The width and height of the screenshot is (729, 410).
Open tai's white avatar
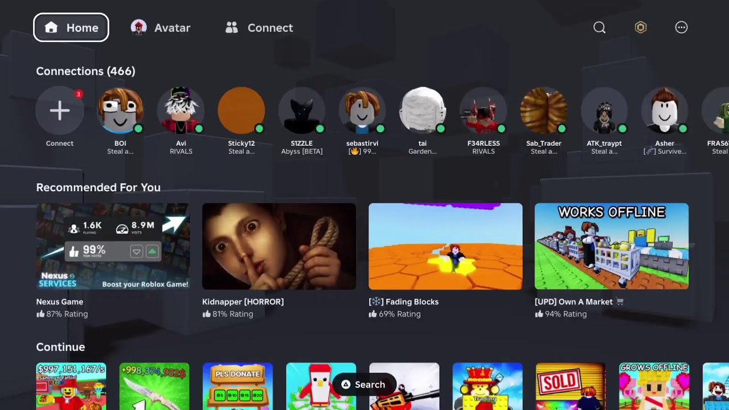click(423, 110)
